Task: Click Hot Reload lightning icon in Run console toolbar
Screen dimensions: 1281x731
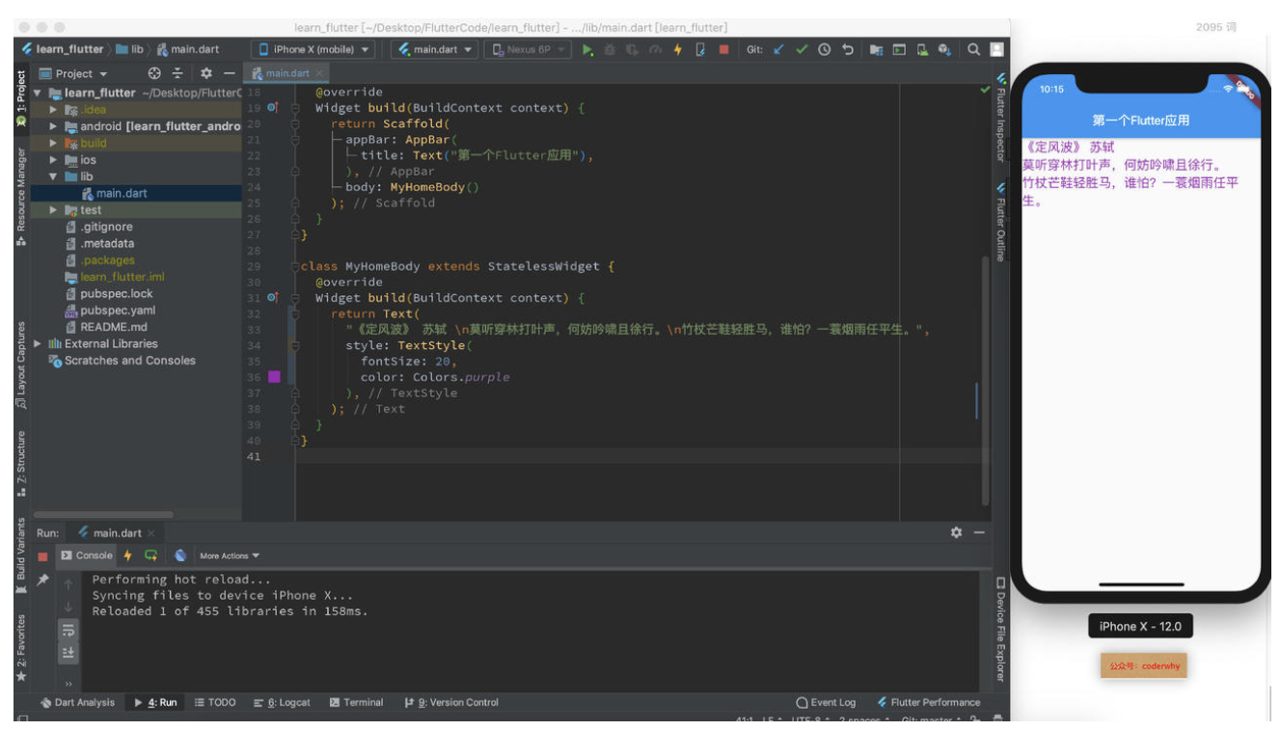Action: (x=127, y=555)
